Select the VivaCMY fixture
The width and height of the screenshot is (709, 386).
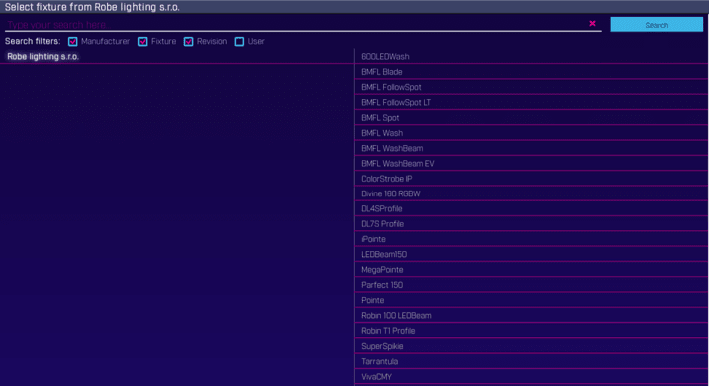click(531, 377)
